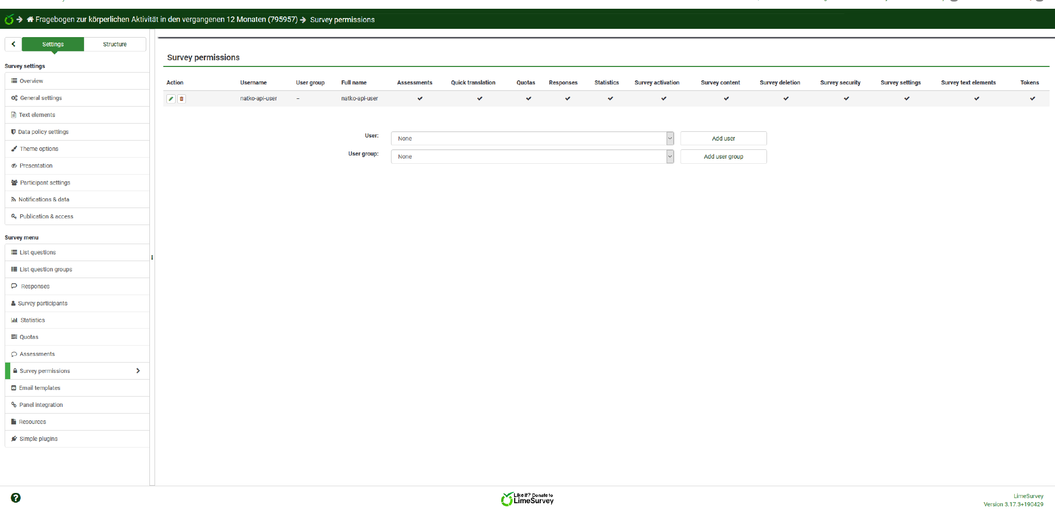This screenshot has width=1055, height=513.
Task: Go to Email templates menu item
Action: 40,388
